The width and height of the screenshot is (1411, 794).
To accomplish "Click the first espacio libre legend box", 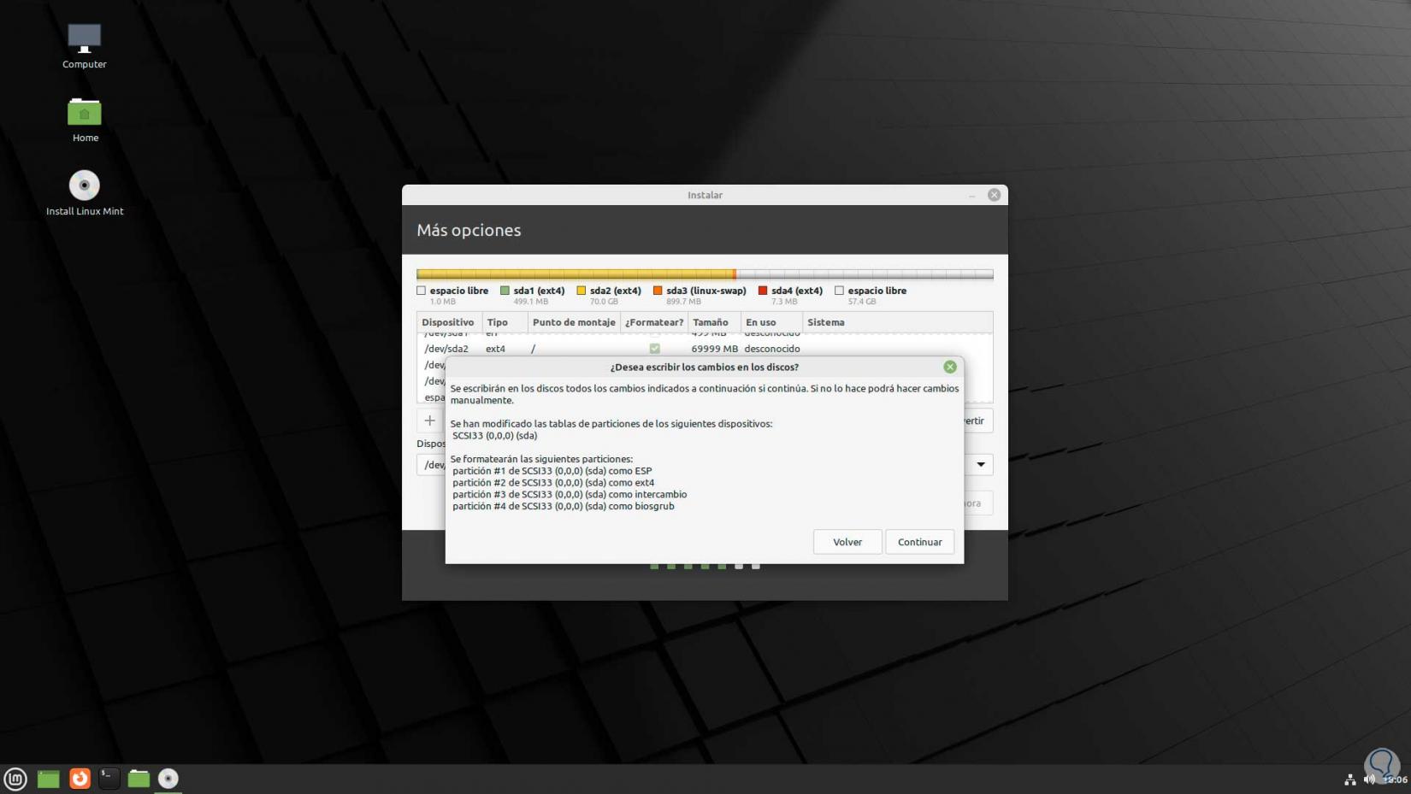I will pos(421,291).
